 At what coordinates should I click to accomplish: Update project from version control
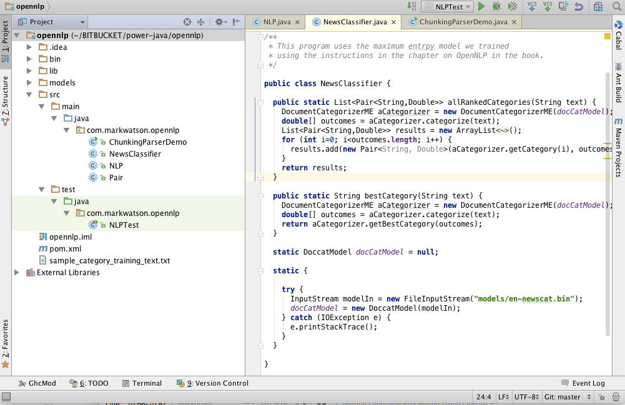(532, 7)
